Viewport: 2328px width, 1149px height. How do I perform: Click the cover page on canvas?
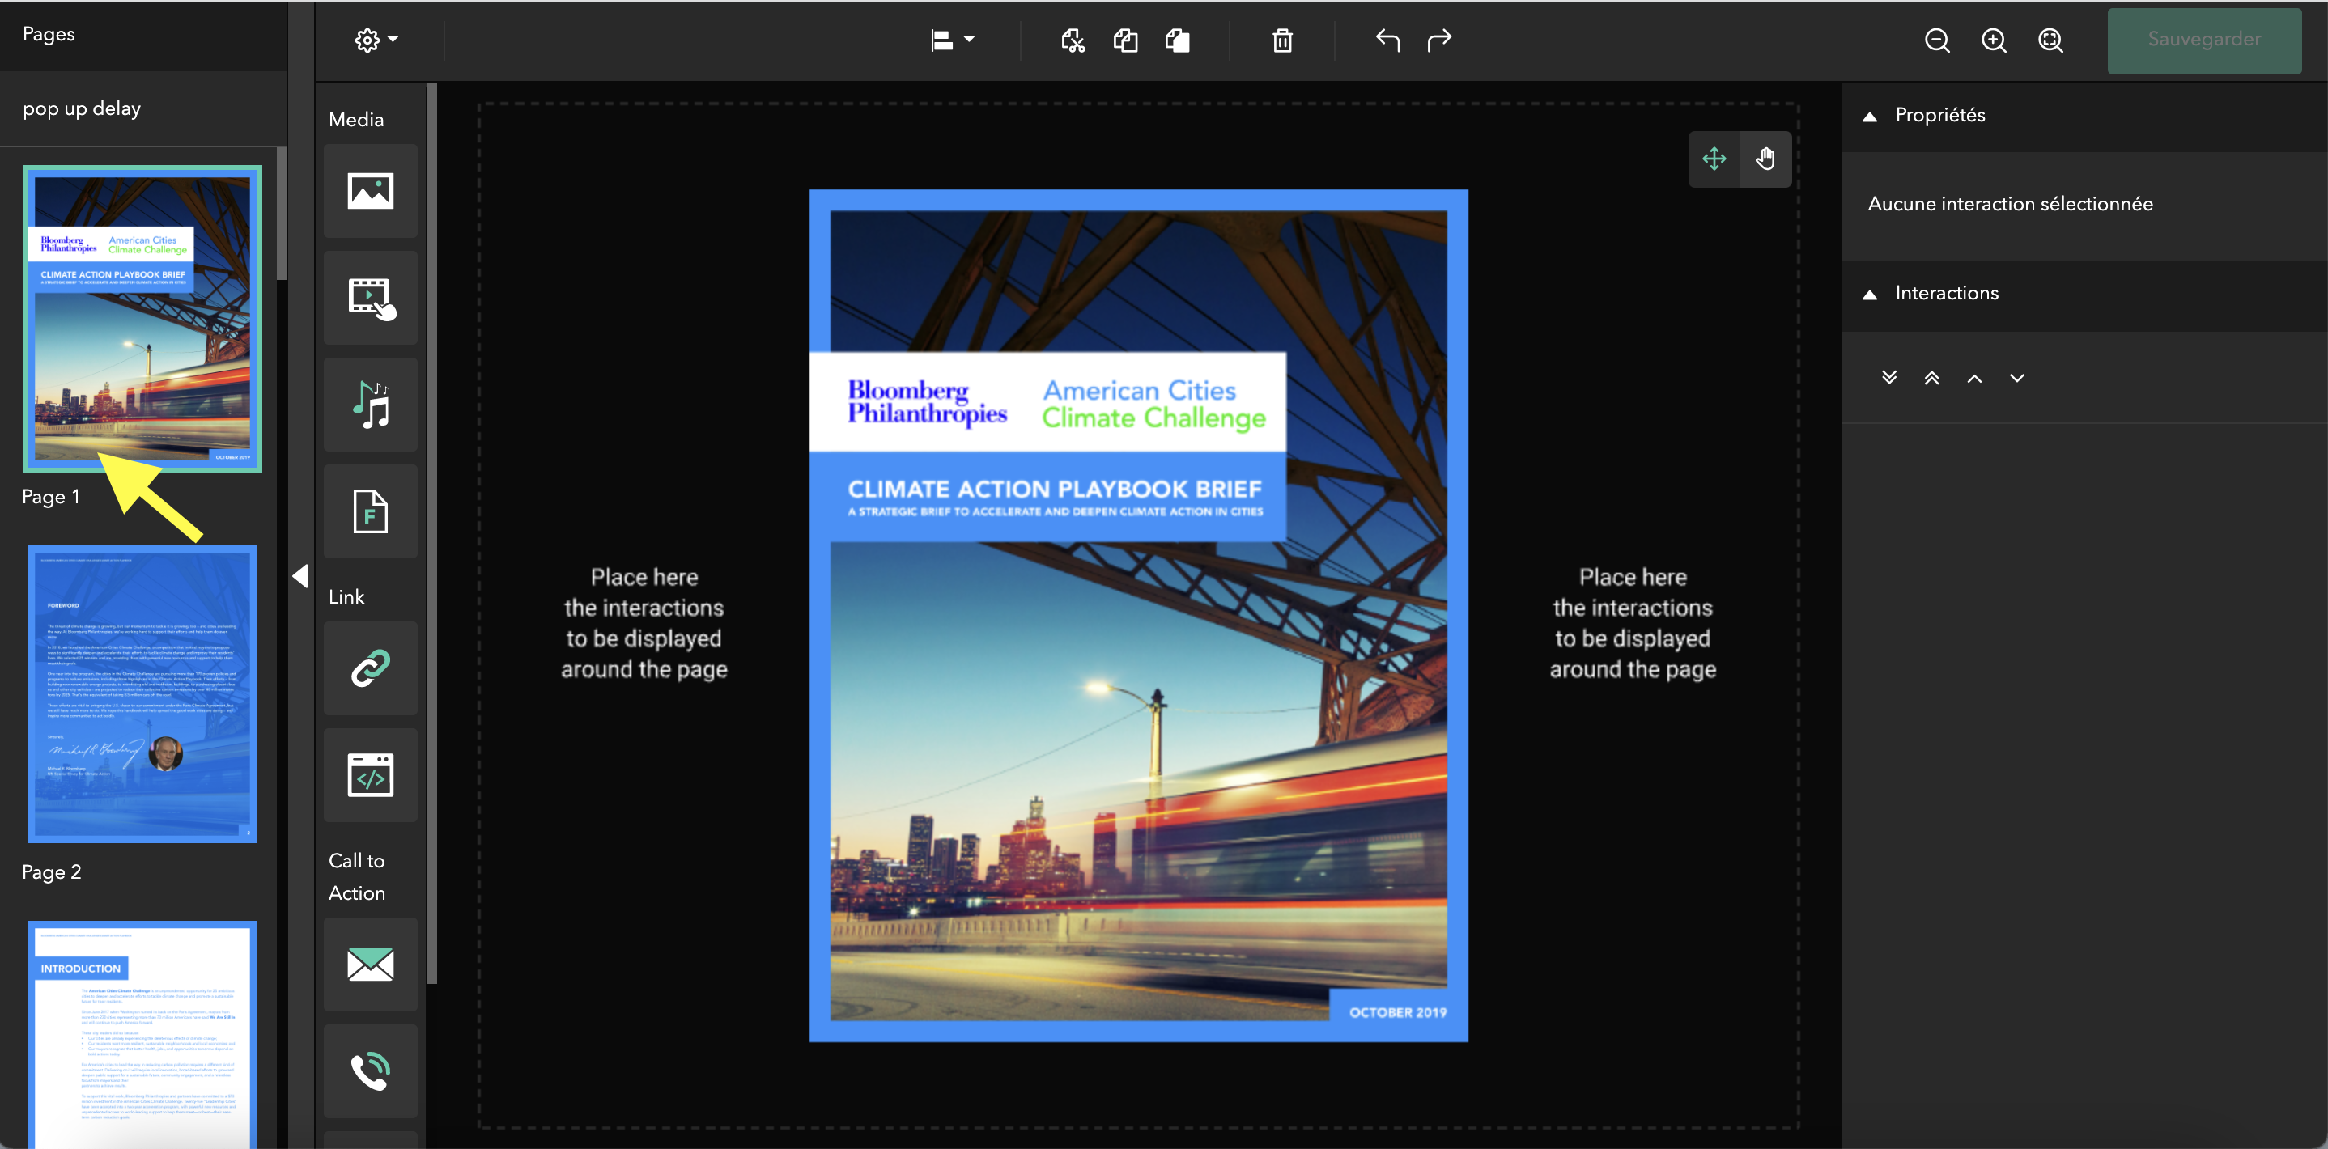[1139, 615]
